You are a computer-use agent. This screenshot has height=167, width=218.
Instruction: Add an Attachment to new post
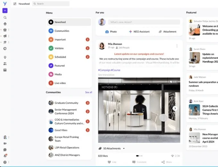point(167,31)
